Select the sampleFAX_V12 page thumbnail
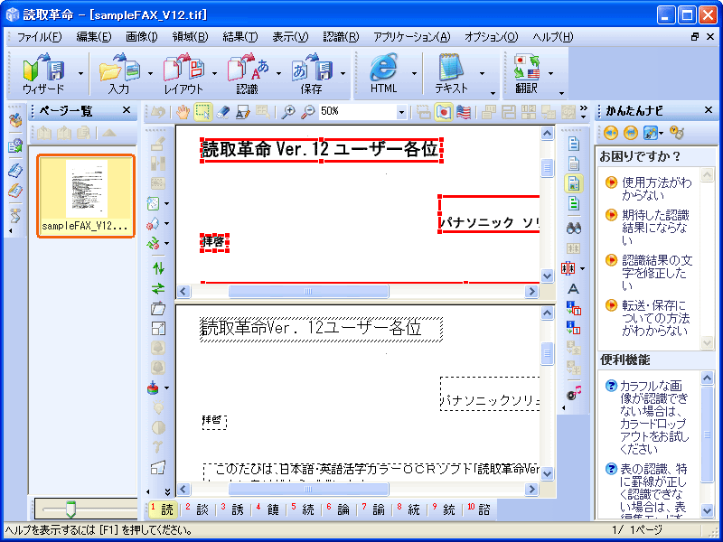This screenshot has height=542, width=723. point(86,195)
